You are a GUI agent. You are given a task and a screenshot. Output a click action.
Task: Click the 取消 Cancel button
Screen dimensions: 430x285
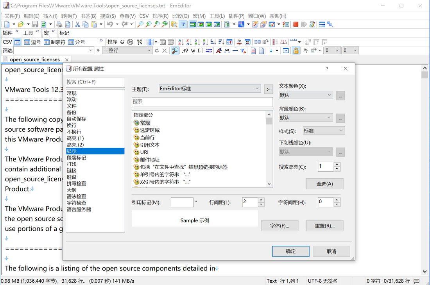coord(331,251)
